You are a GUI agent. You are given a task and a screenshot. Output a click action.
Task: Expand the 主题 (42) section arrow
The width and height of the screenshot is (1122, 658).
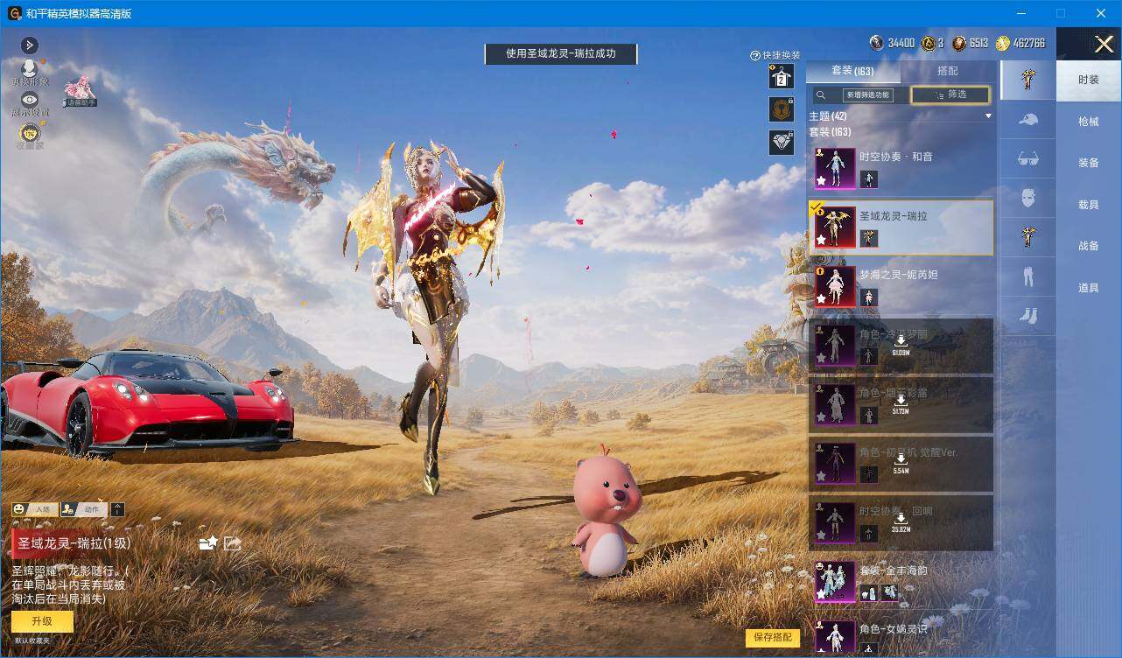coord(989,116)
